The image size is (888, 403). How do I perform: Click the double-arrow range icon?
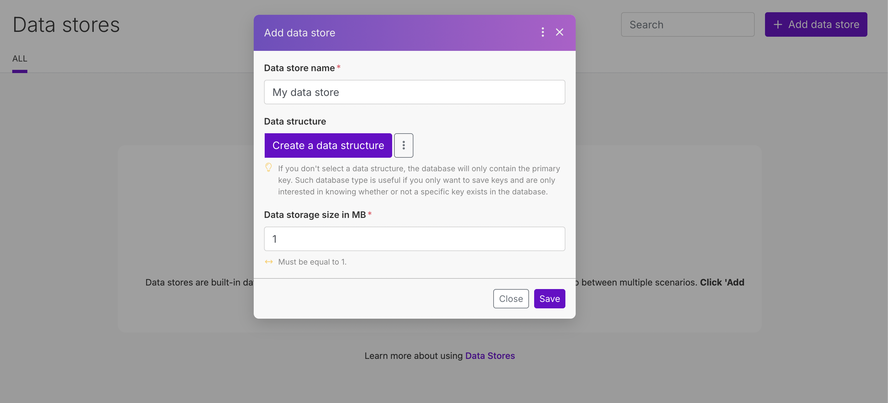pos(269,262)
